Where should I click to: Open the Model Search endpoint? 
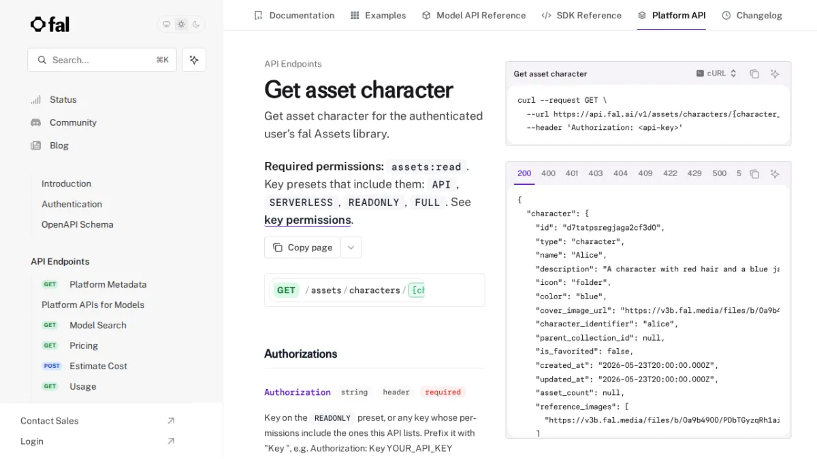(98, 325)
